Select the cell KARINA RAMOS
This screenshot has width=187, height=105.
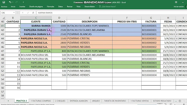coord(36,26)
